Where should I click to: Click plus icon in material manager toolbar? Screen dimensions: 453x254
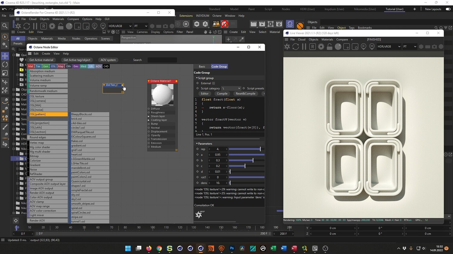[x=228, y=39]
